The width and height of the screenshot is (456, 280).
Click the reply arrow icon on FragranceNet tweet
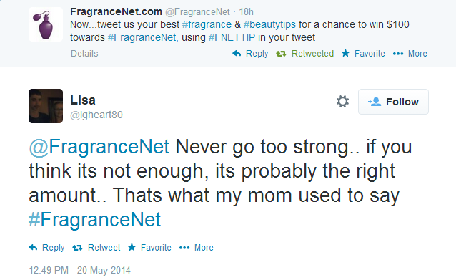pyautogui.click(x=237, y=53)
